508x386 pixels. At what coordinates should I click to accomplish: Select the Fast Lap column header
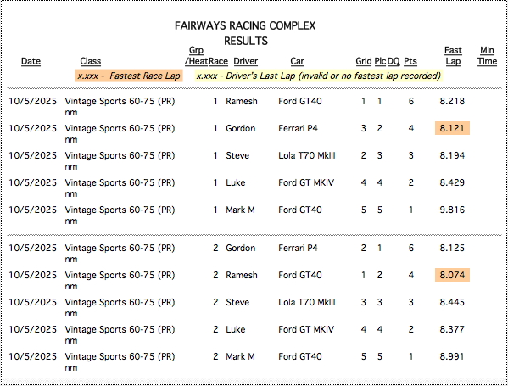coord(453,56)
